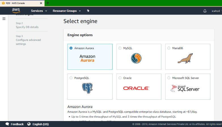Click the MySQL dolphin logo
This screenshot has width=222, height=127.
point(136,58)
